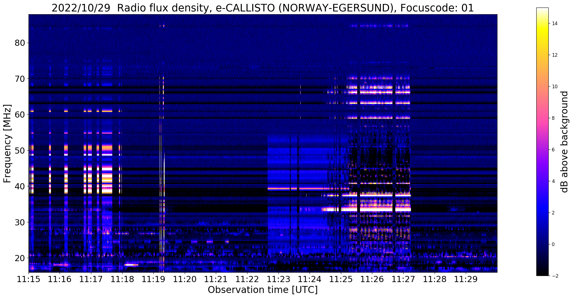Image resolution: width=573 pixels, height=298 pixels.
Task: Click the 11:26 time tick label
Action: tap(372, 279)
